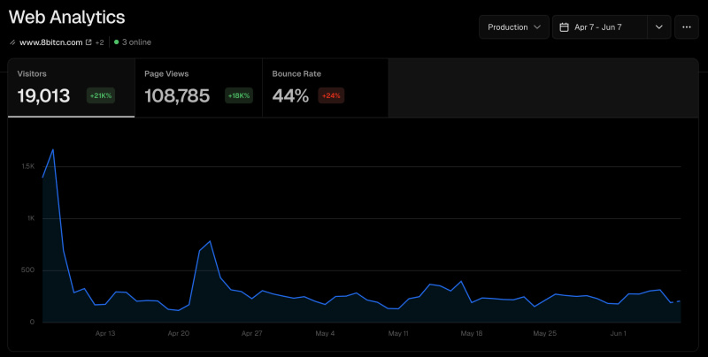Expand the date preset chevron dropdown

658,27
